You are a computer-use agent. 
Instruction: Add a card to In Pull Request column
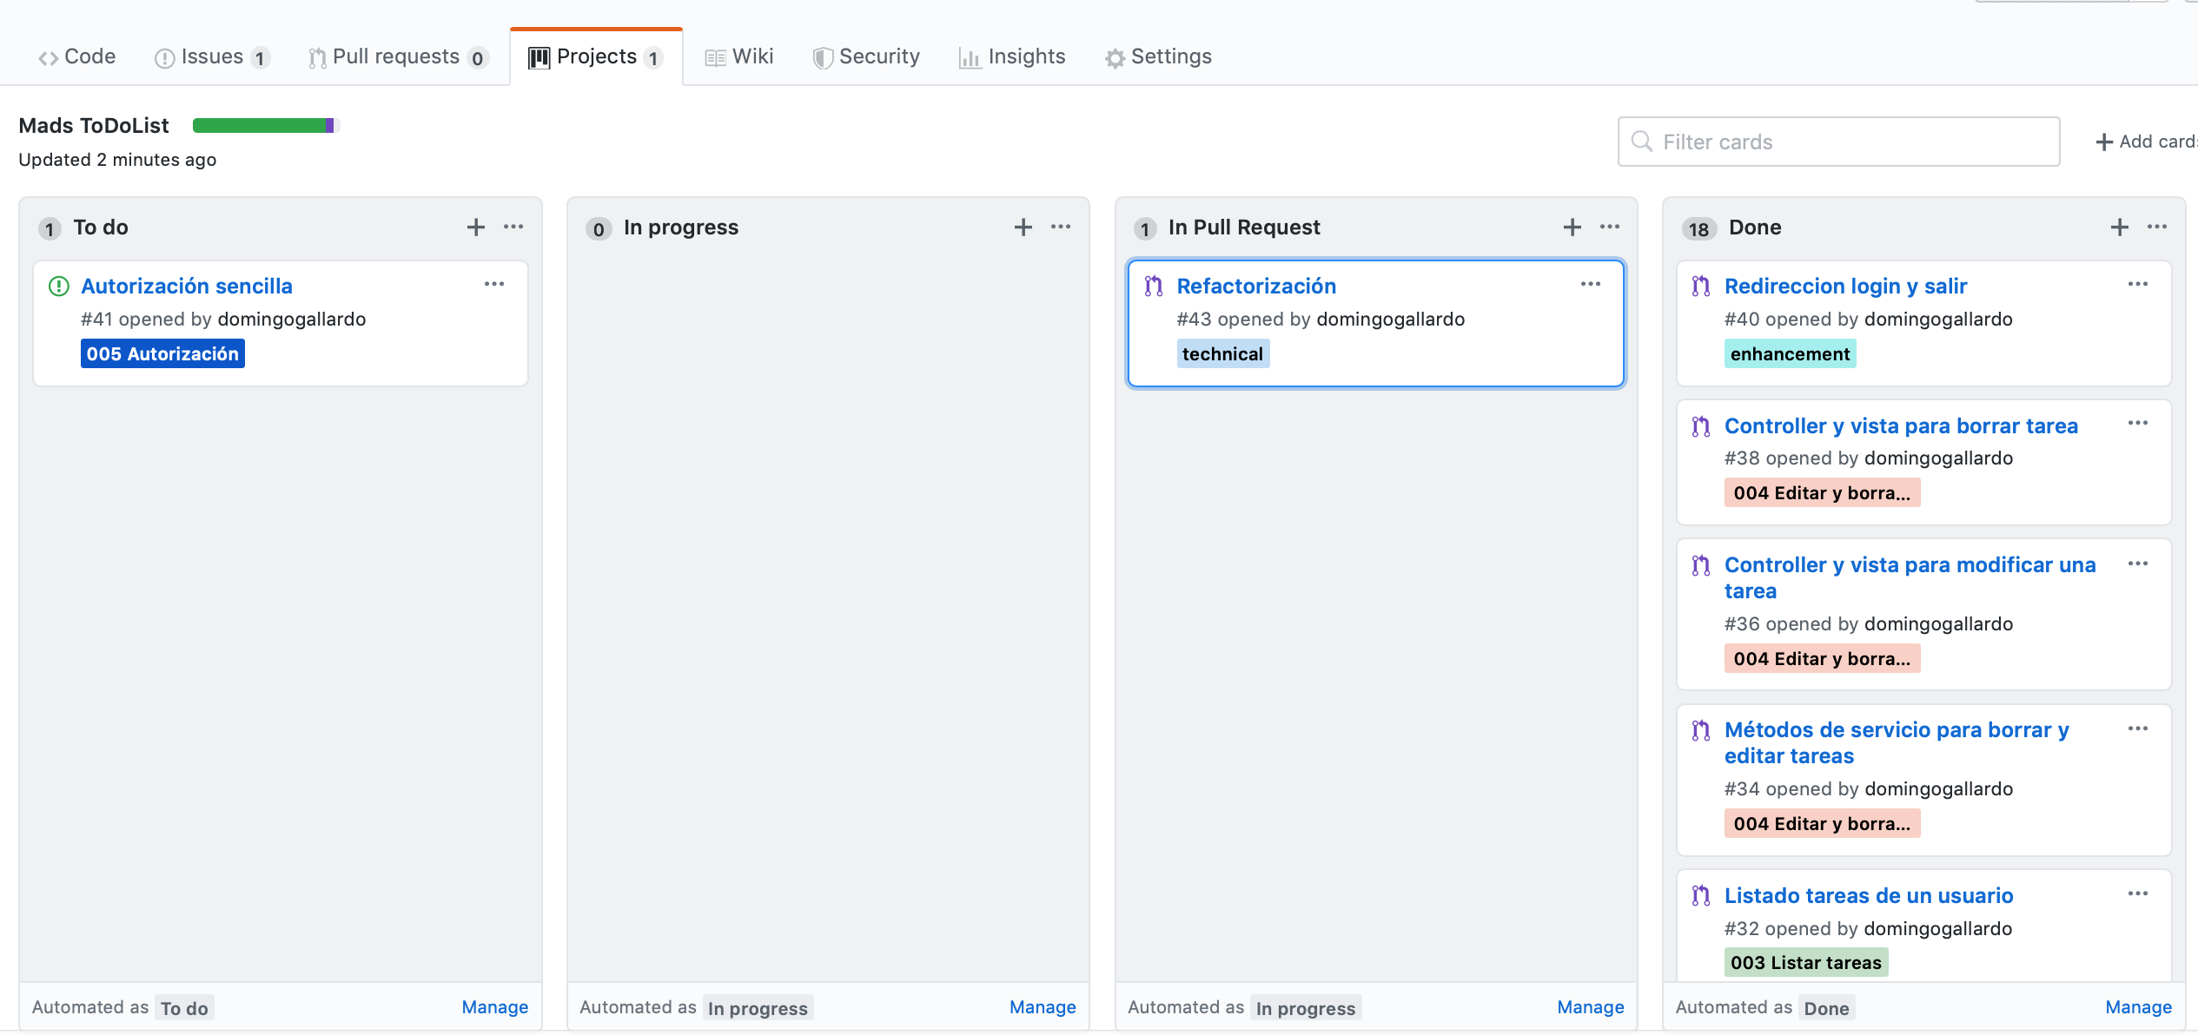(1572, 227)
